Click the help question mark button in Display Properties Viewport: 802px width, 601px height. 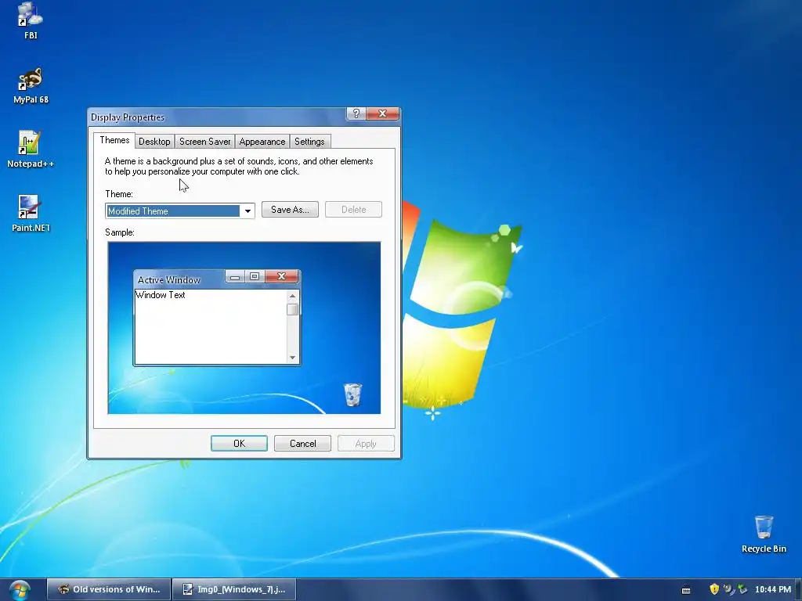point(356,113)
